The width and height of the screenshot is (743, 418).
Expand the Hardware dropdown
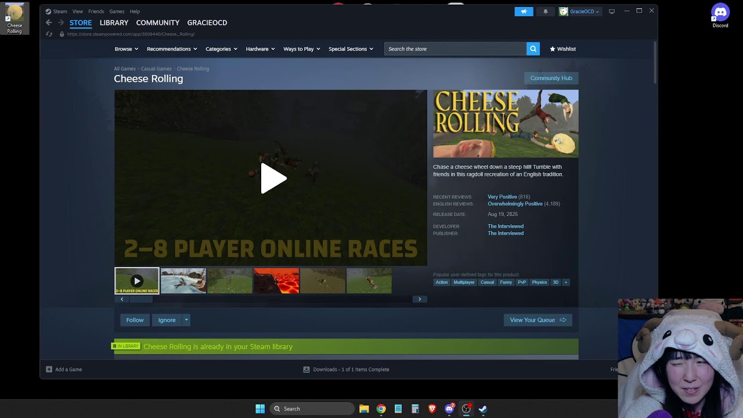260,49
